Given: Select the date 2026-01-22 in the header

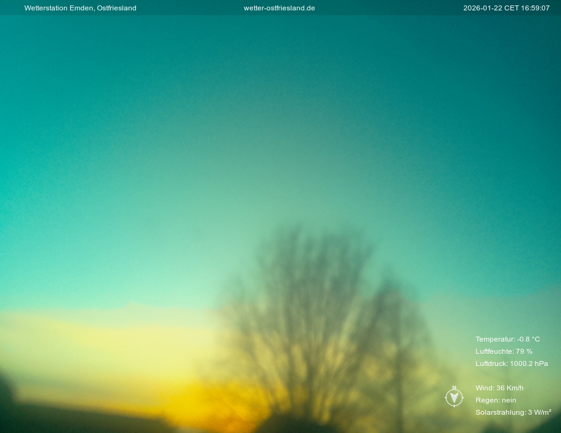Looking at the screenshot, I should click(482, 8).
